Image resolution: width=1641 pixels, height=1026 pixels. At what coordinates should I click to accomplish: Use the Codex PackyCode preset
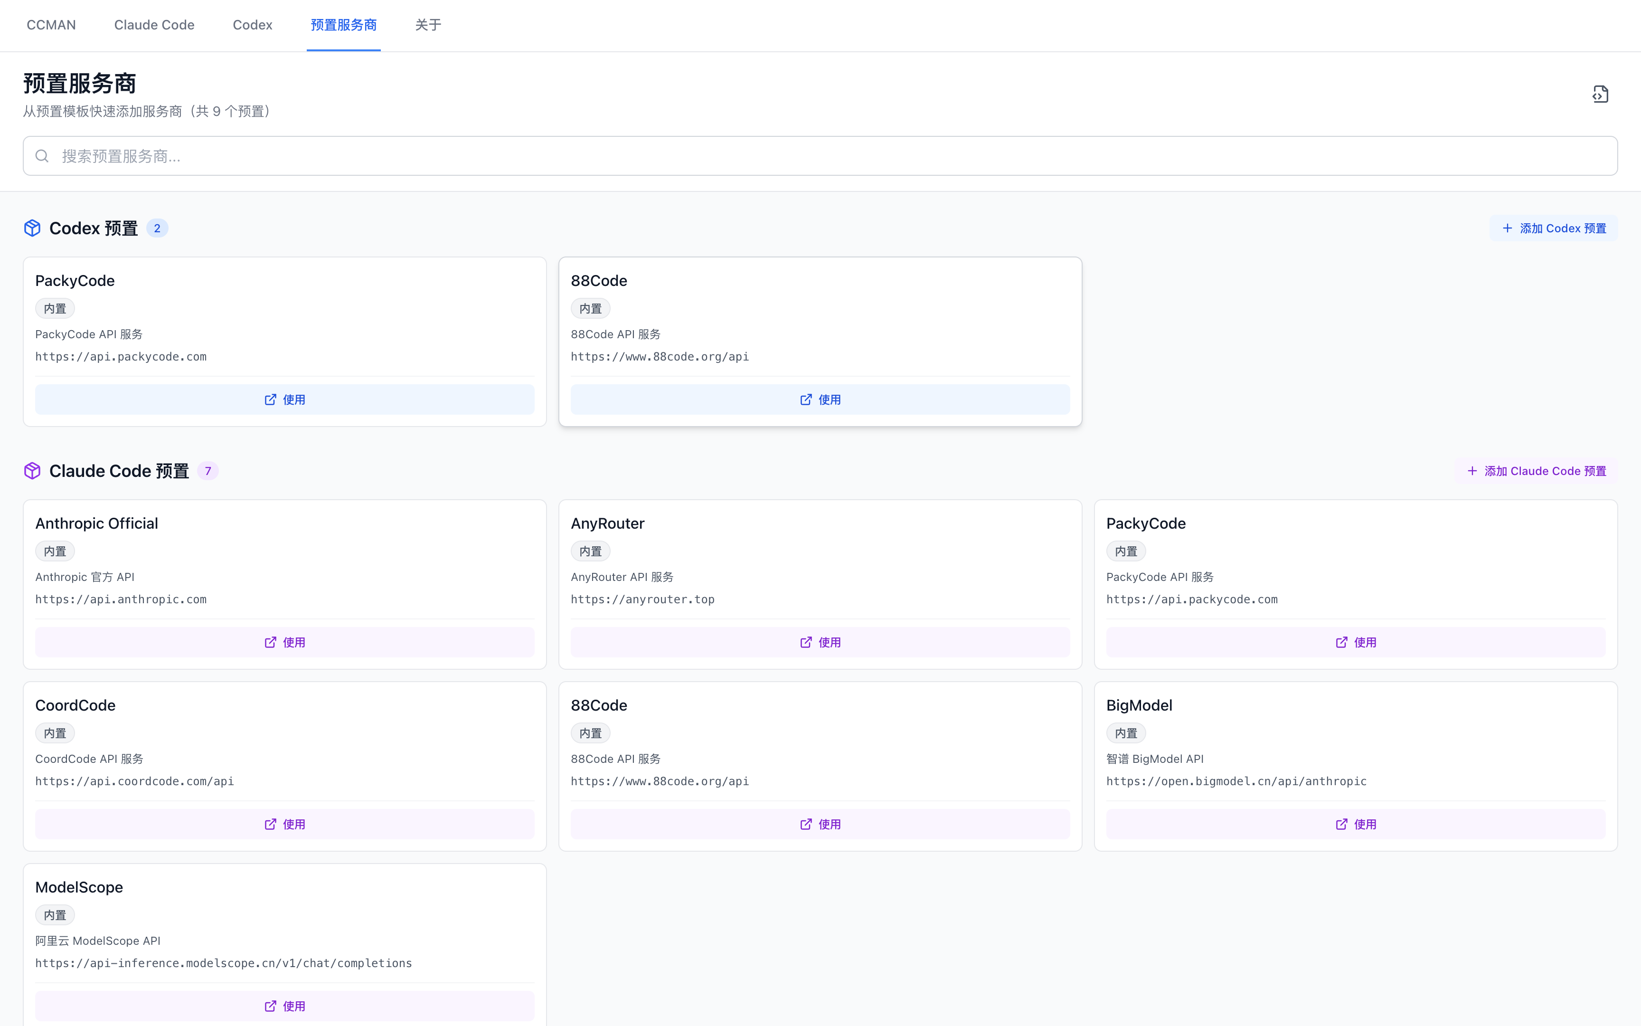[x=285, y=399]
